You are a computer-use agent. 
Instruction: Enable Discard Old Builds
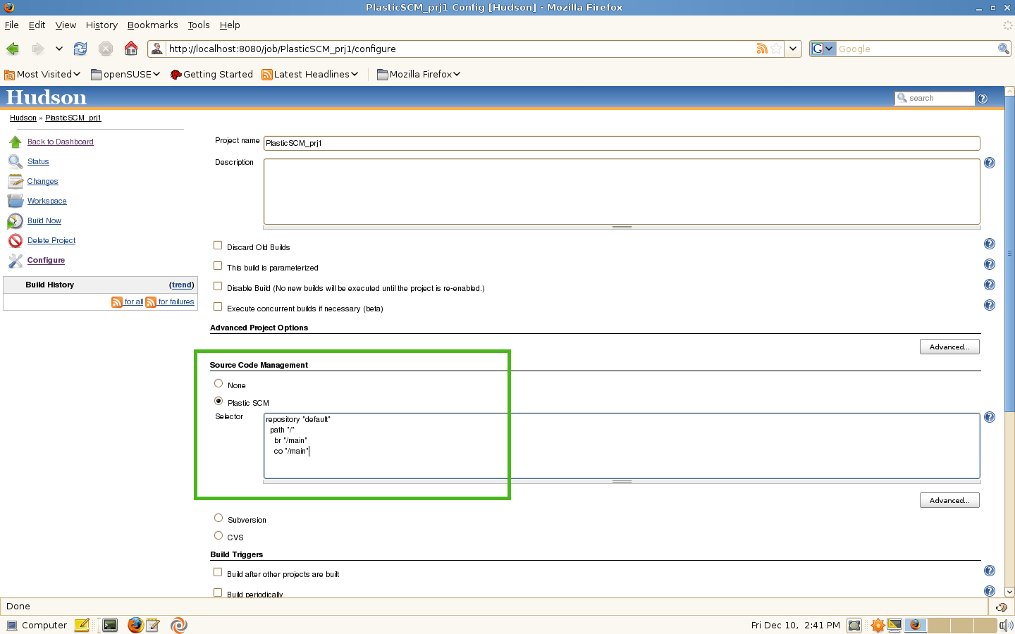(218, 245)
